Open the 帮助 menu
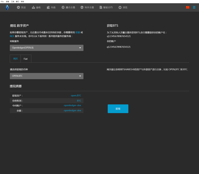 22,1
